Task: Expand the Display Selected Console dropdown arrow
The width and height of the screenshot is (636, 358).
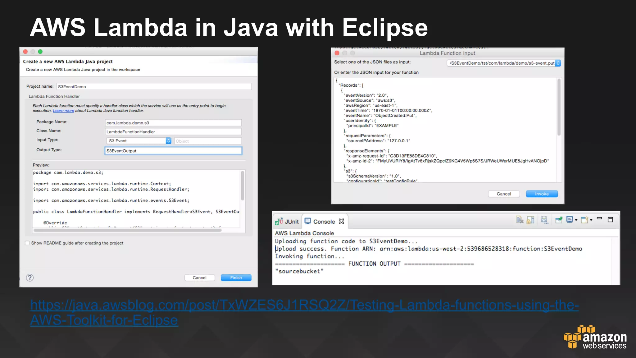Action: click(x=576, y=220)
